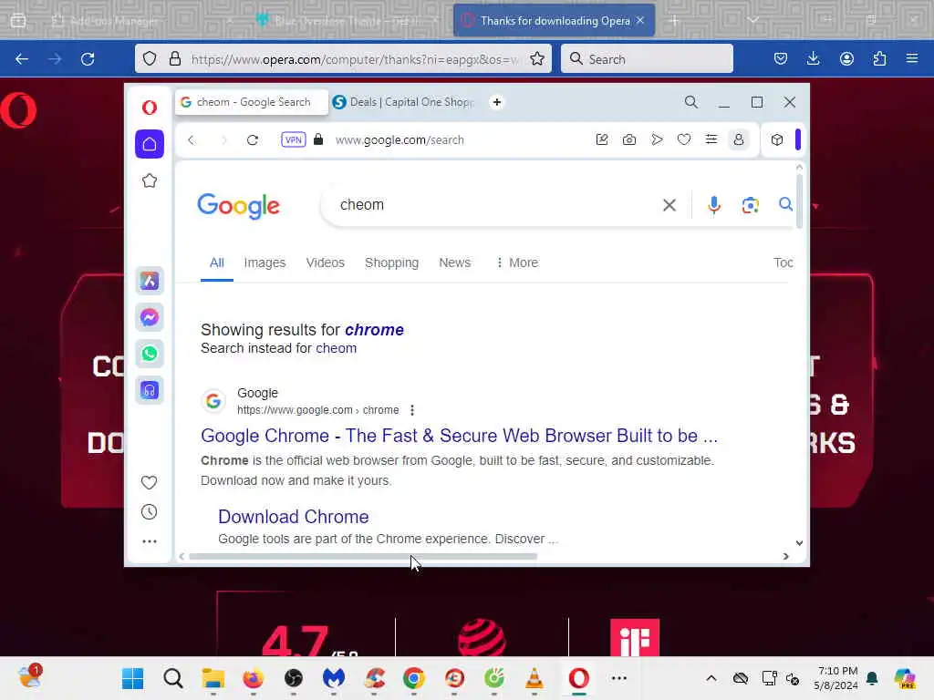Click Firefox back arrow button
The width and height of the screenshot is (934, 700).
pos(22,59)
